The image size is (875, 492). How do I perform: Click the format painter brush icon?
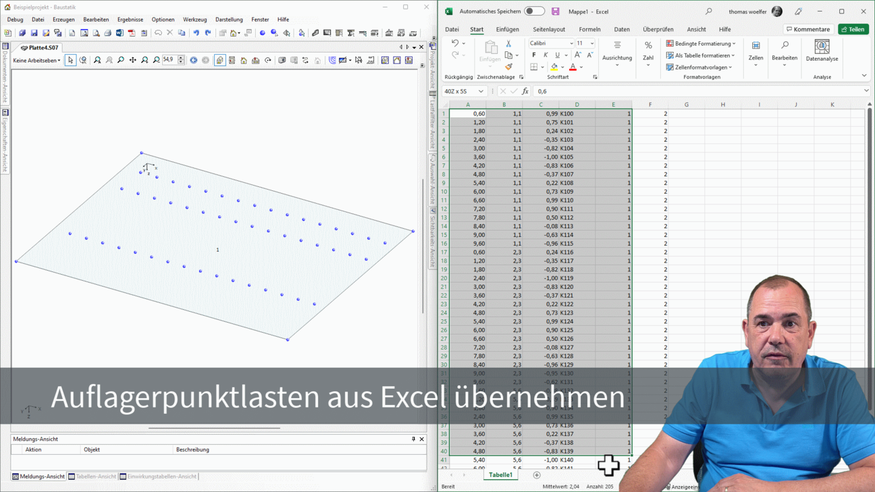[x=508, y=67]
